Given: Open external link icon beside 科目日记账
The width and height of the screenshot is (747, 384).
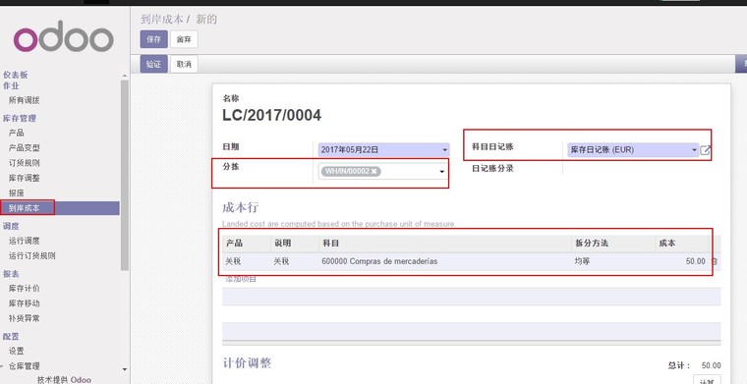Looking at the screenshot, I should [x=705, y=150].
